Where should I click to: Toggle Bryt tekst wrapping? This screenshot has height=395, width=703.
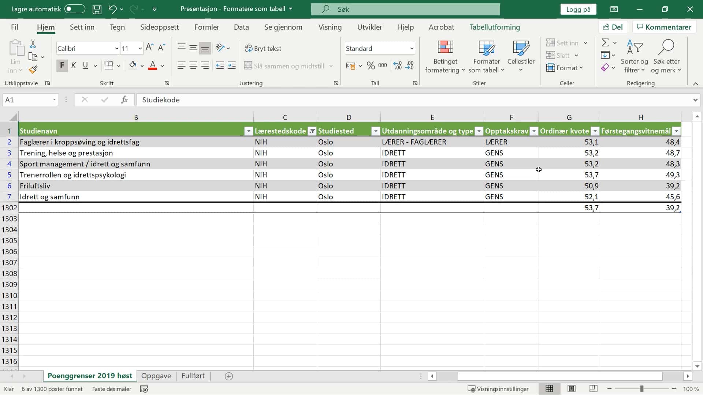263,48
